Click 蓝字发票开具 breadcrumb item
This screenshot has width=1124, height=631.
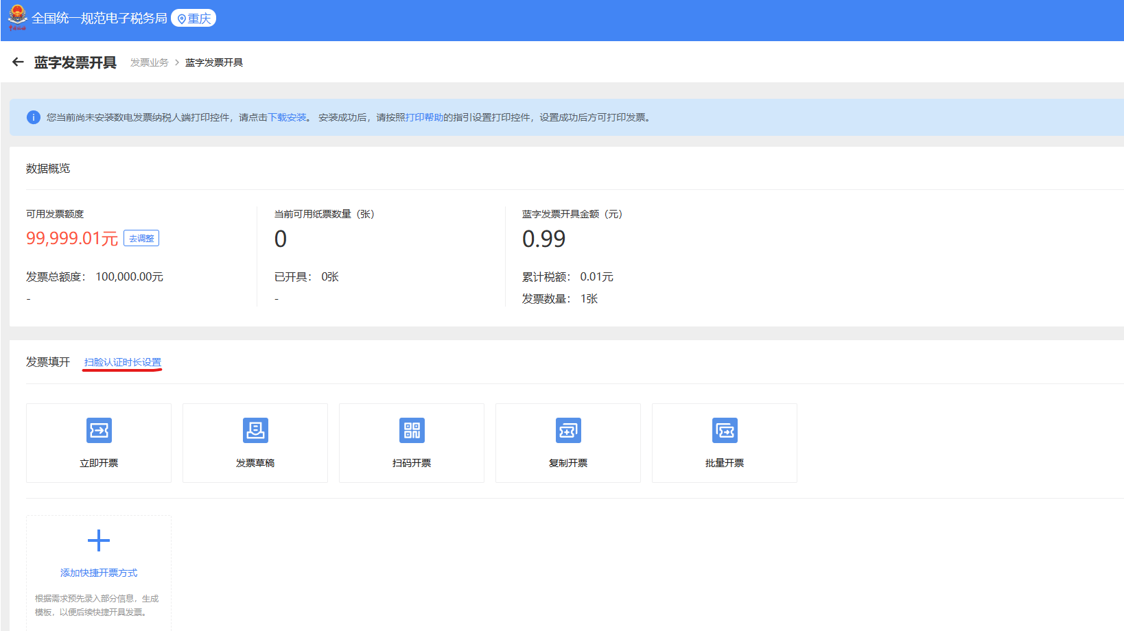pos(214,62)
